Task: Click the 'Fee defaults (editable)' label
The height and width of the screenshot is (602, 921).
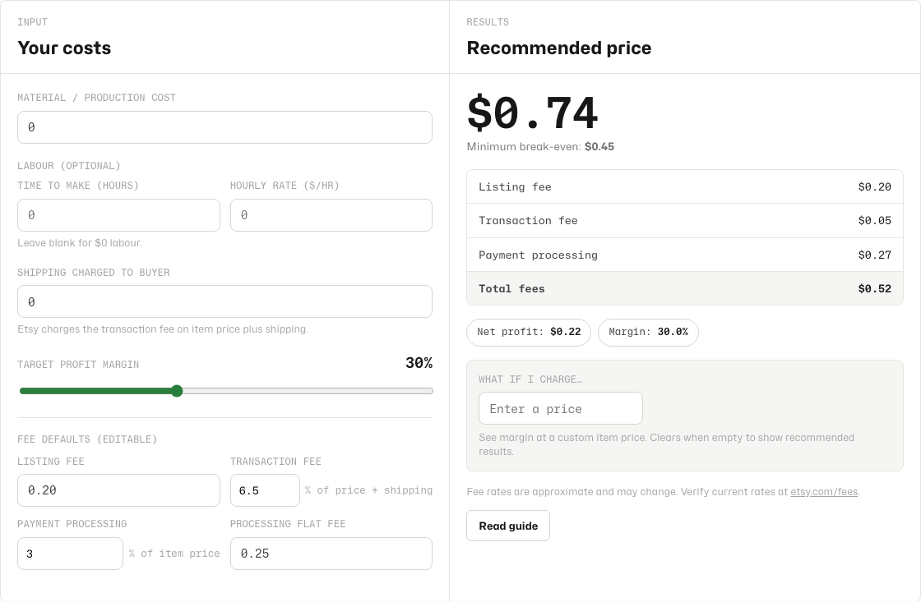Action: [x=87, y=439]
